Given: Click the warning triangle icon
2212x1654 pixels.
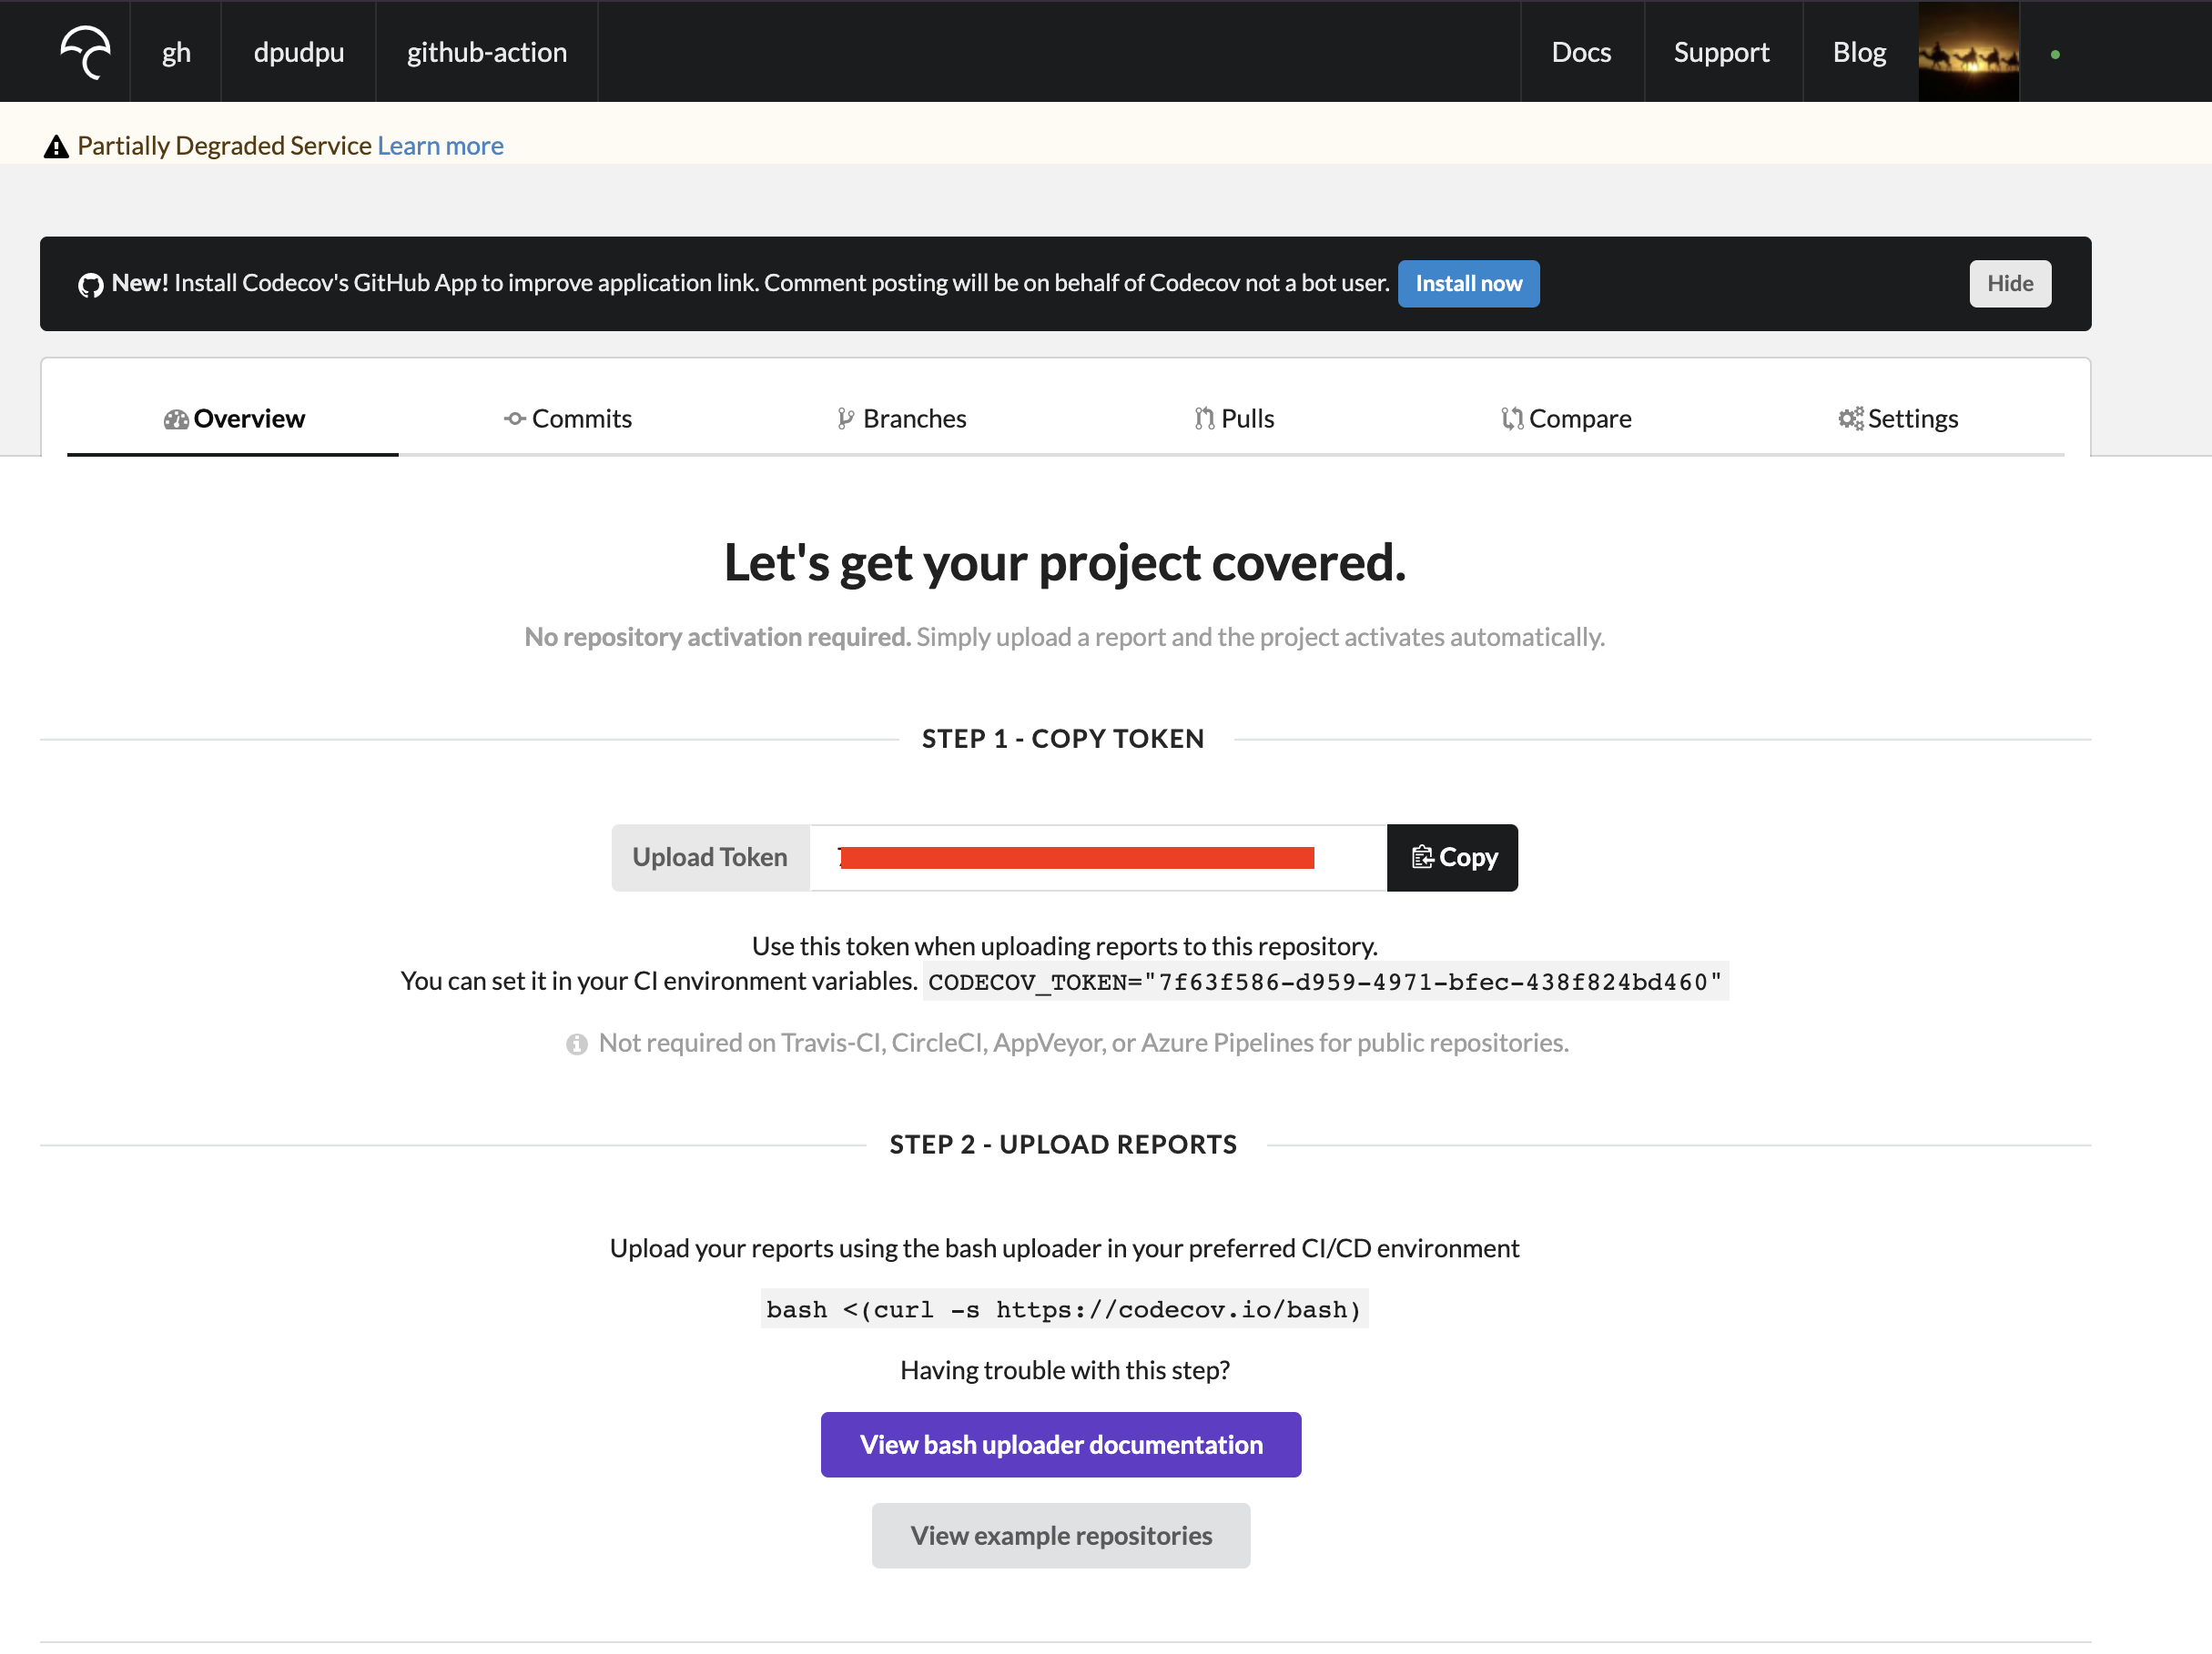Looking at the screenshot, I should [56, 146].
